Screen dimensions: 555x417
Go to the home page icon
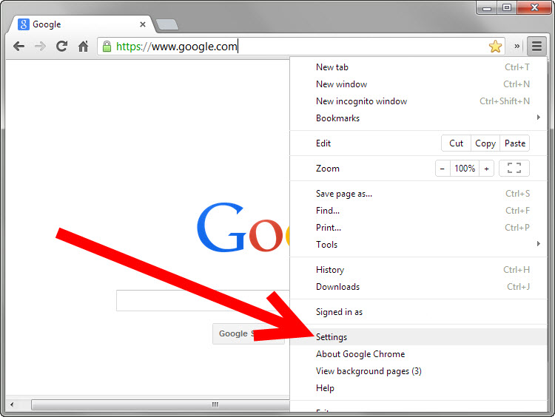(83, 47)
